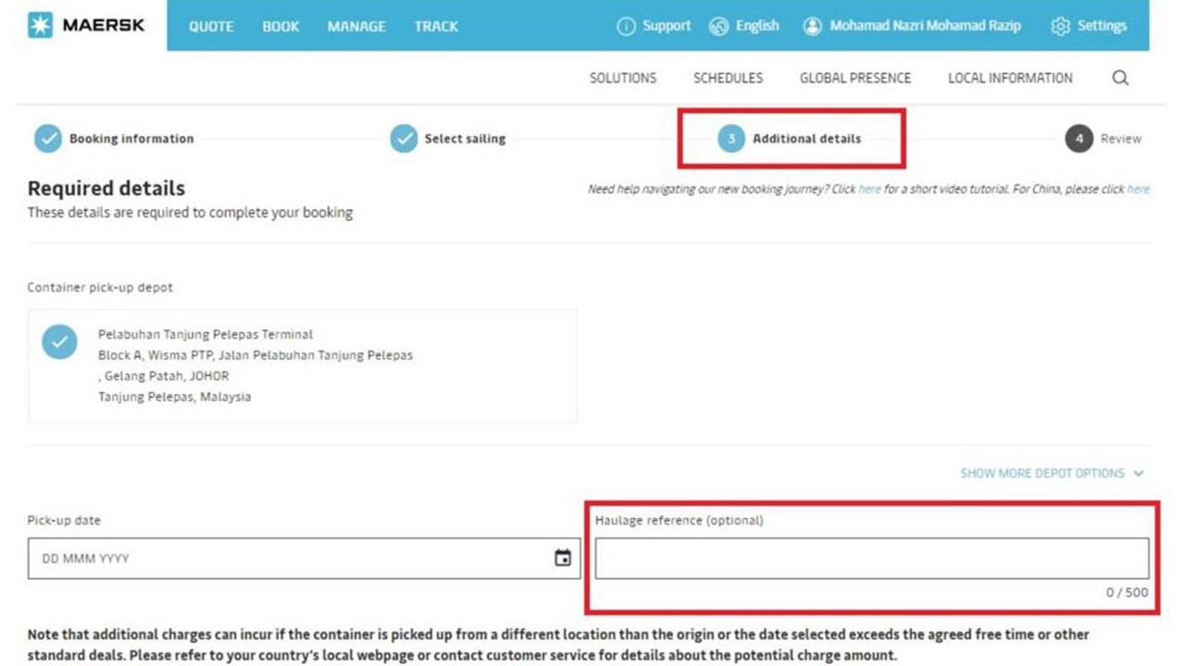Expand Show More Depot Options
The width and height of the screenshot is (1185, 666).
1051,473
